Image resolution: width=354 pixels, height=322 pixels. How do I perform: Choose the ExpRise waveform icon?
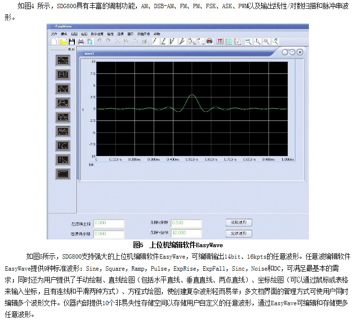point(63,145)
